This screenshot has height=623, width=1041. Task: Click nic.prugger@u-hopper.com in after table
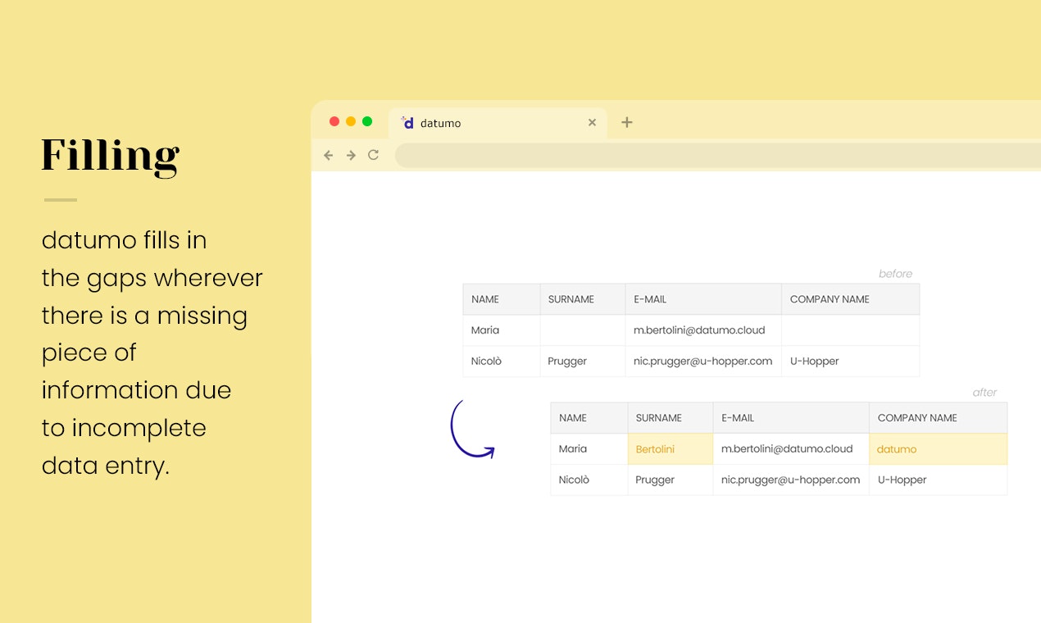(791, 480)
